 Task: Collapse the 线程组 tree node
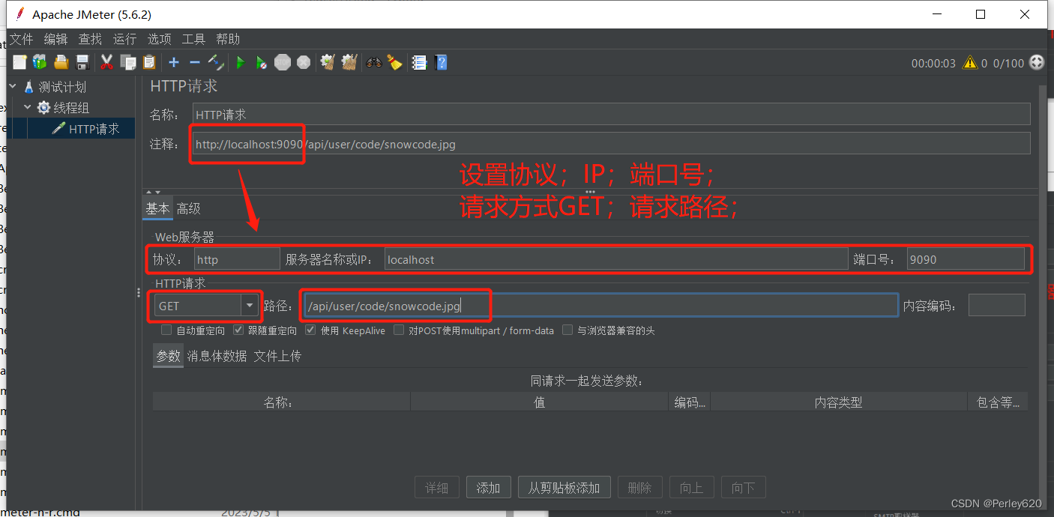pyautogui.click(x=28, y=107)
